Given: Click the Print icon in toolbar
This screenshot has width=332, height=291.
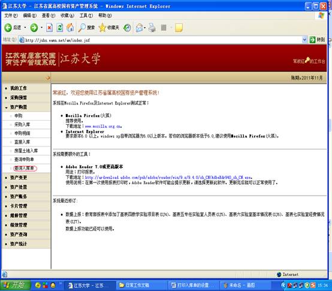Looking at the screenshot, I should (x=152, y=28).
